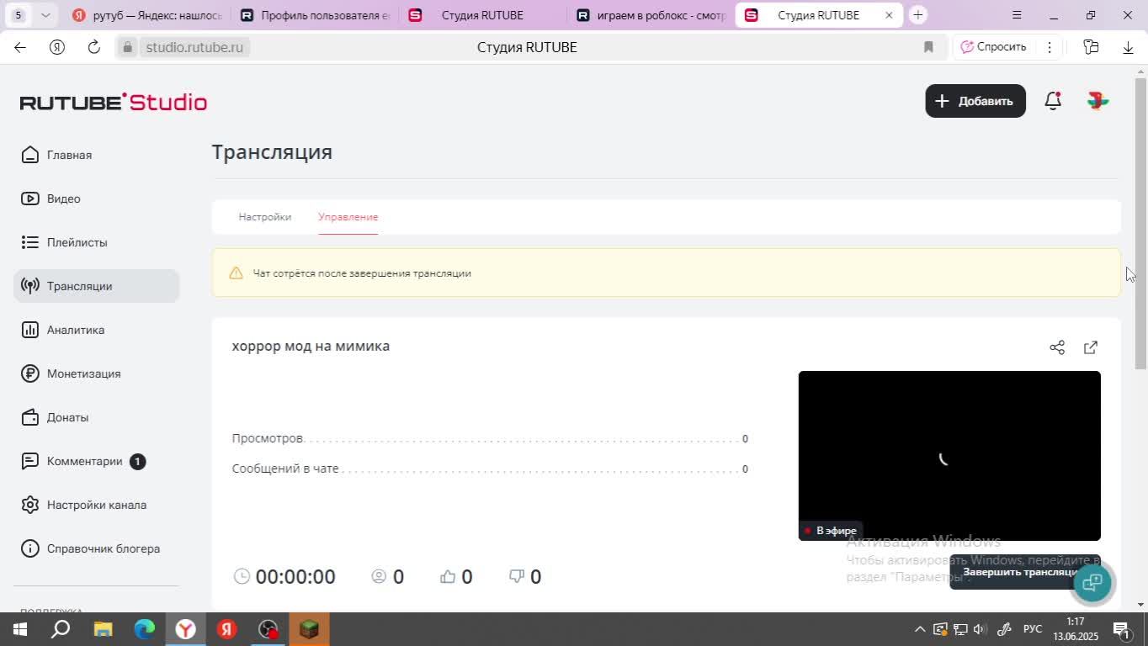Open the browser extensions panel icon
This screenshot has width=1148, height=646.
[1091, 47]
